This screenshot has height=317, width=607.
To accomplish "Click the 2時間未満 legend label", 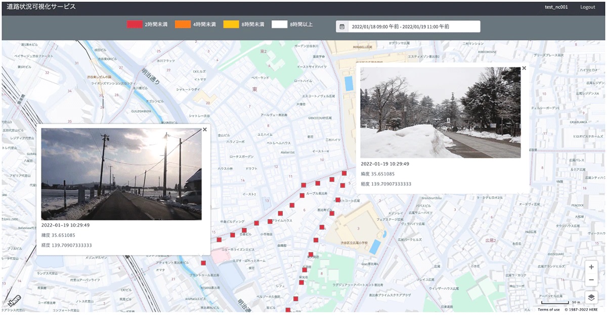I will (x=156, y=24).
